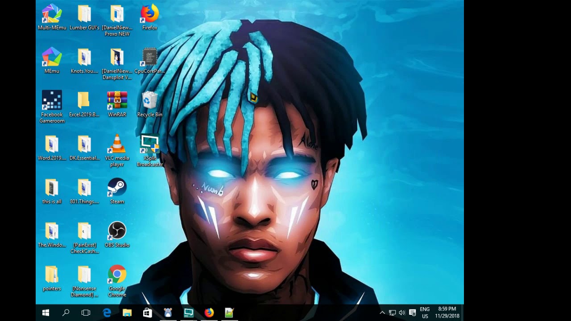
Task: Launch Facebook Gameroom from the desktop
Action: [x=52, y=107]
